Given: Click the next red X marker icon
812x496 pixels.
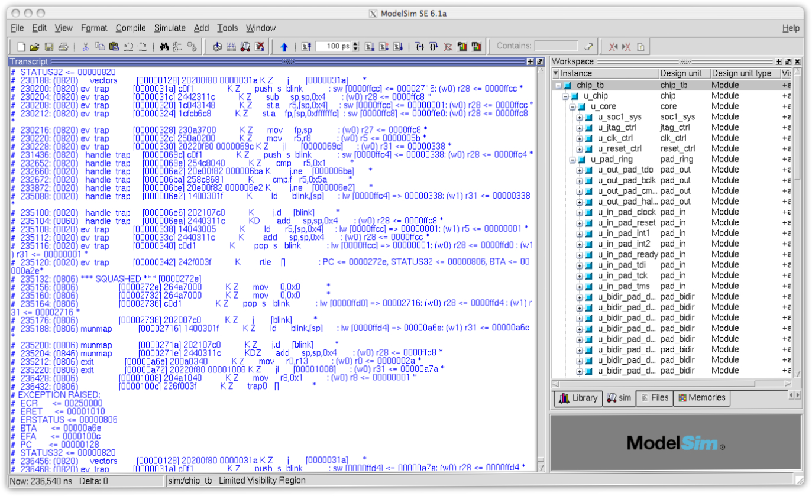Looking at the screenshot, I should tap(626, 47).
